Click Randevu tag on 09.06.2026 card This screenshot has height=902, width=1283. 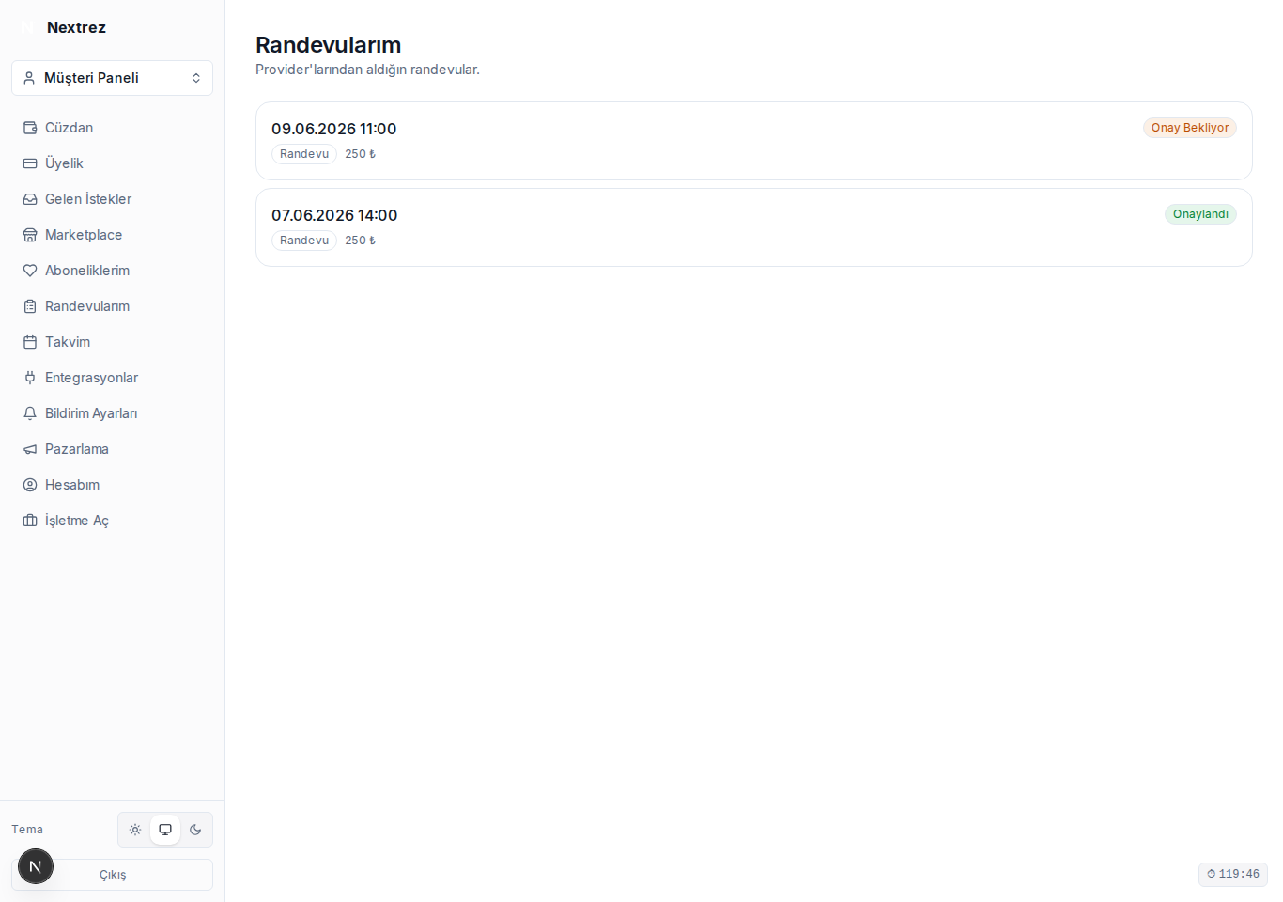(304, 154)
